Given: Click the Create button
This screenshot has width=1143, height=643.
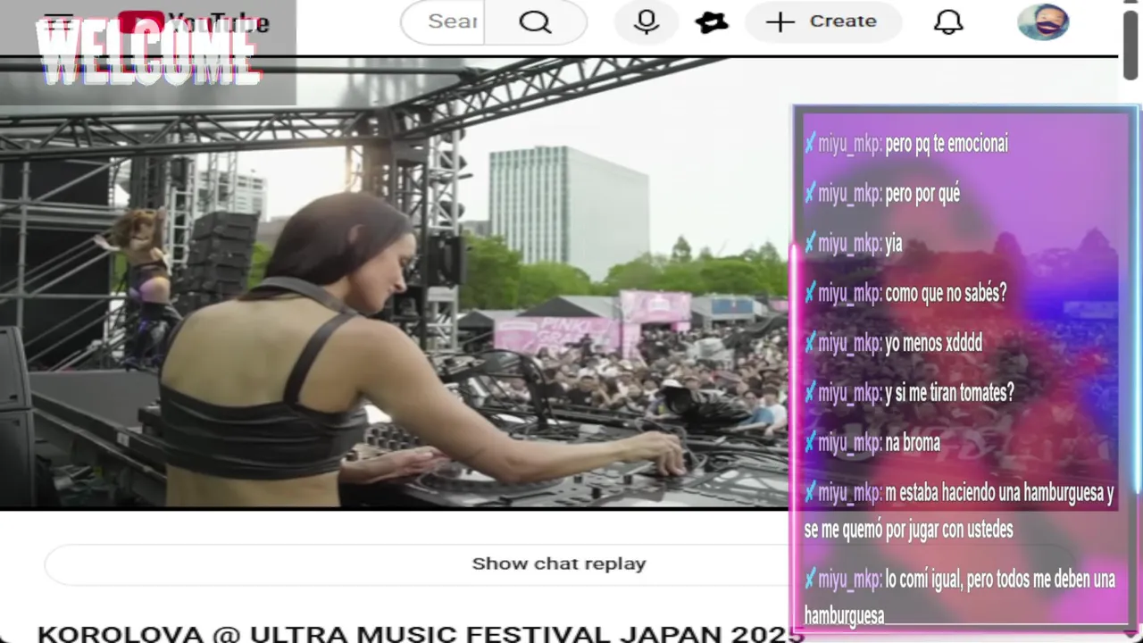Looking at the screenshot, I should [x=822, y=21].
